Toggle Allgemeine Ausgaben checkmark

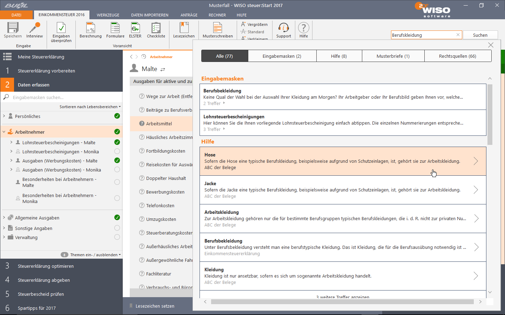pyautogui.click(x=117, y=217)
